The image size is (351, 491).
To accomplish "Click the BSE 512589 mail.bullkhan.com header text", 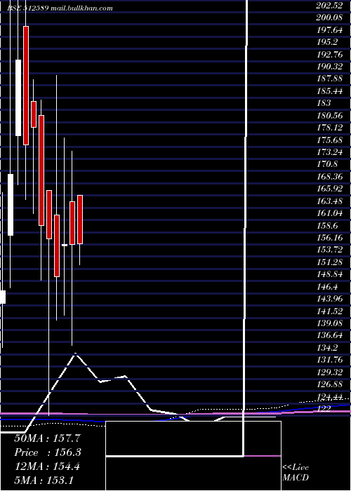I will [x=60, y=8].
